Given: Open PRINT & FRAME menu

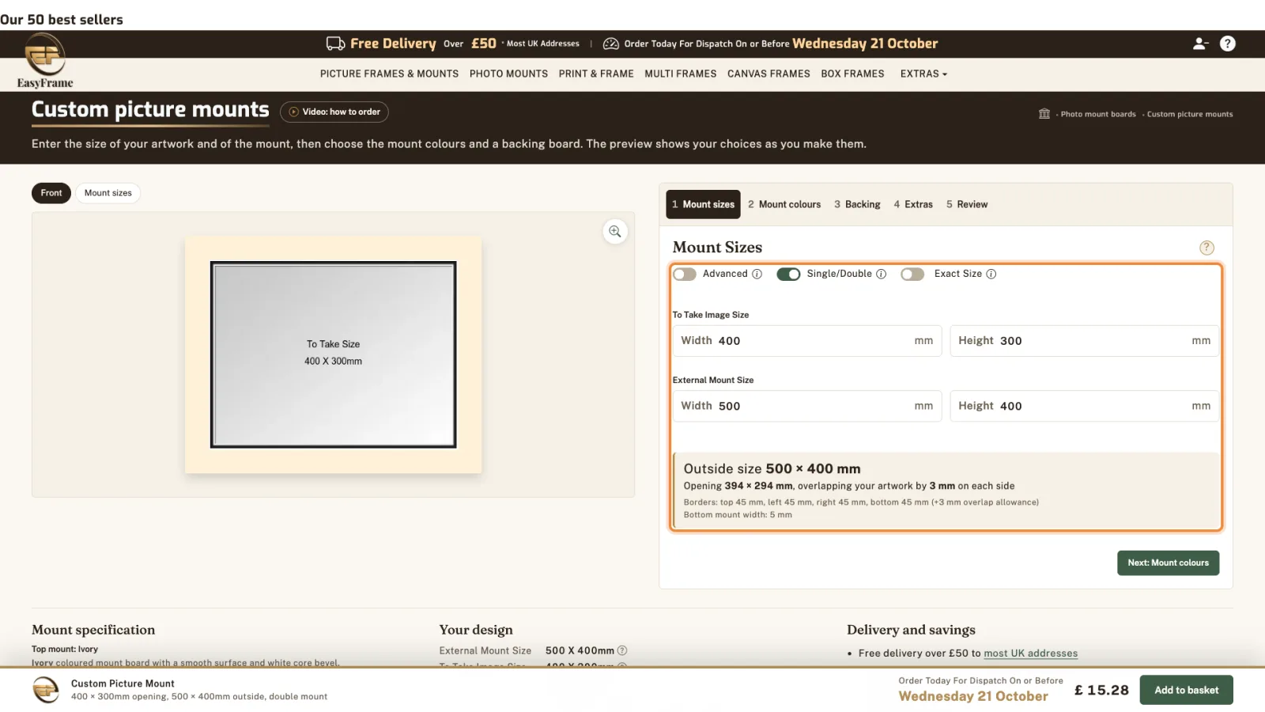Looking at the screenshot, I should [596, 74].
